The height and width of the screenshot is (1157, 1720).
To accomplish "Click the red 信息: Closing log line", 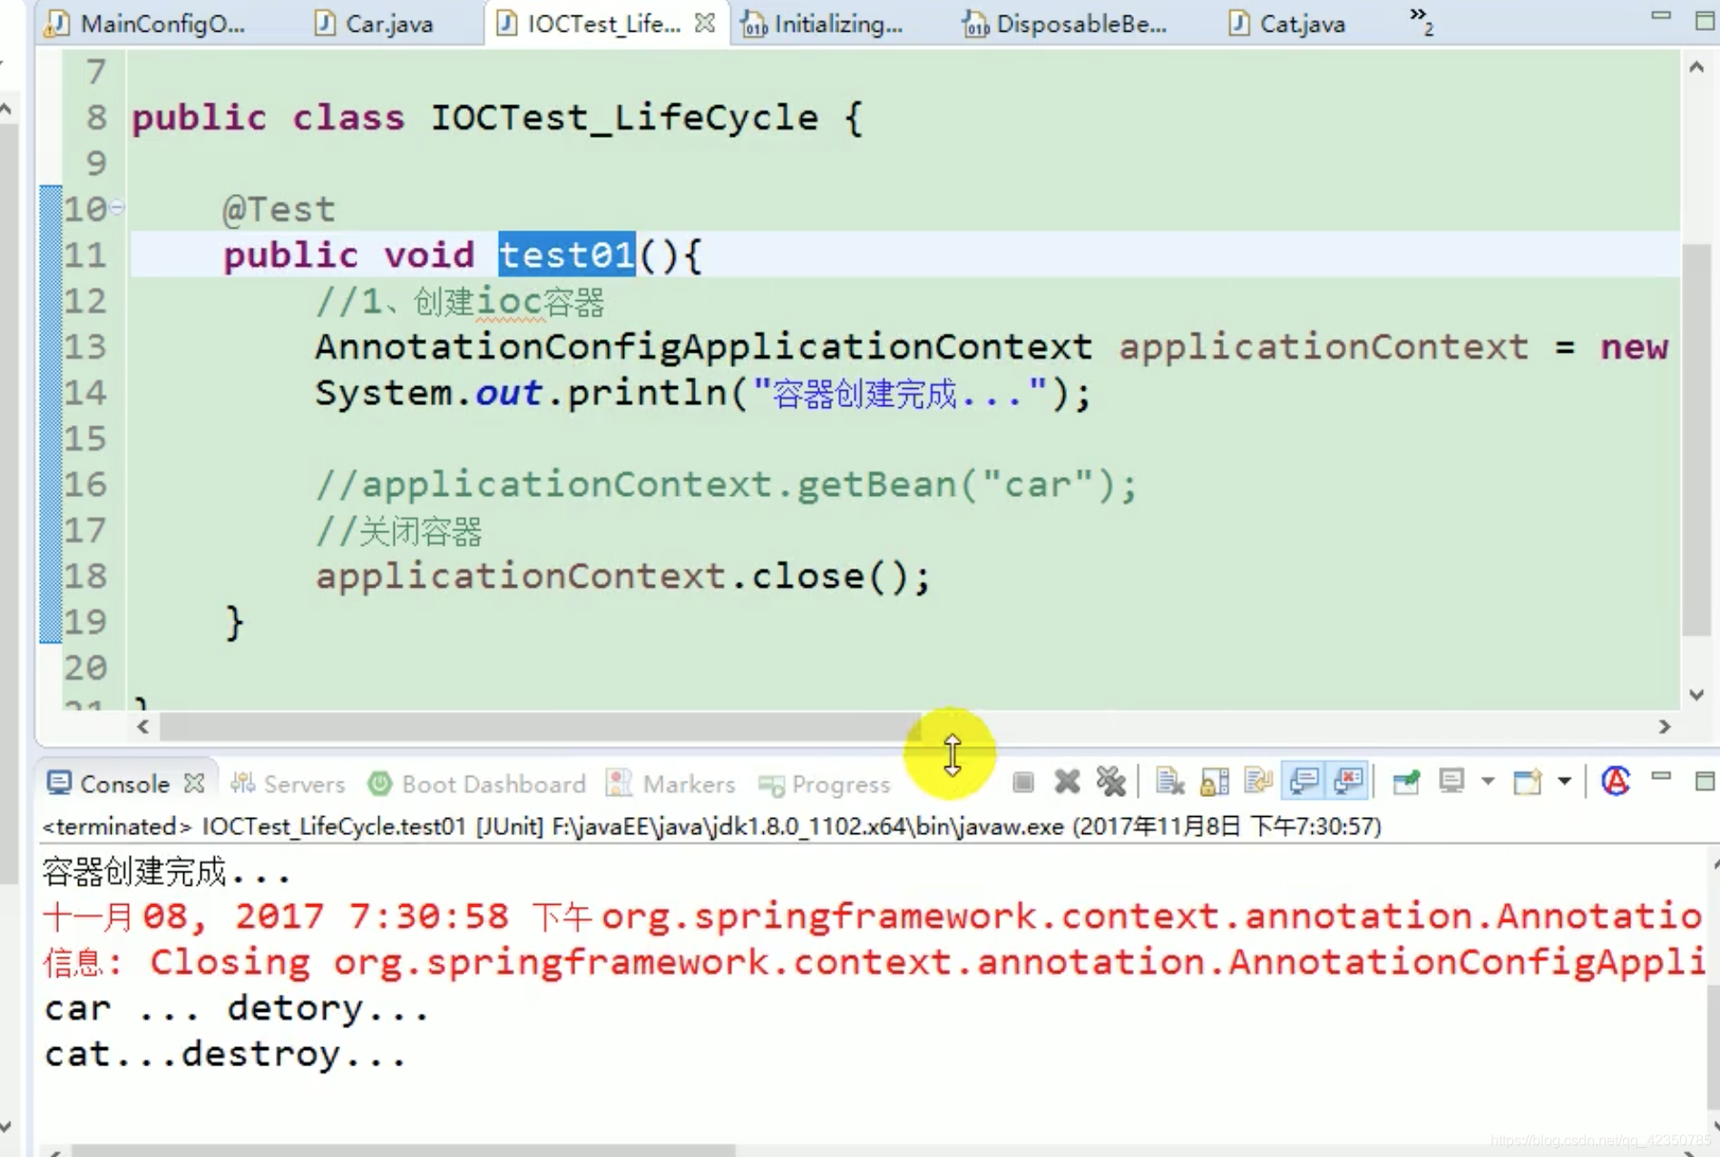I will (874, 962).
